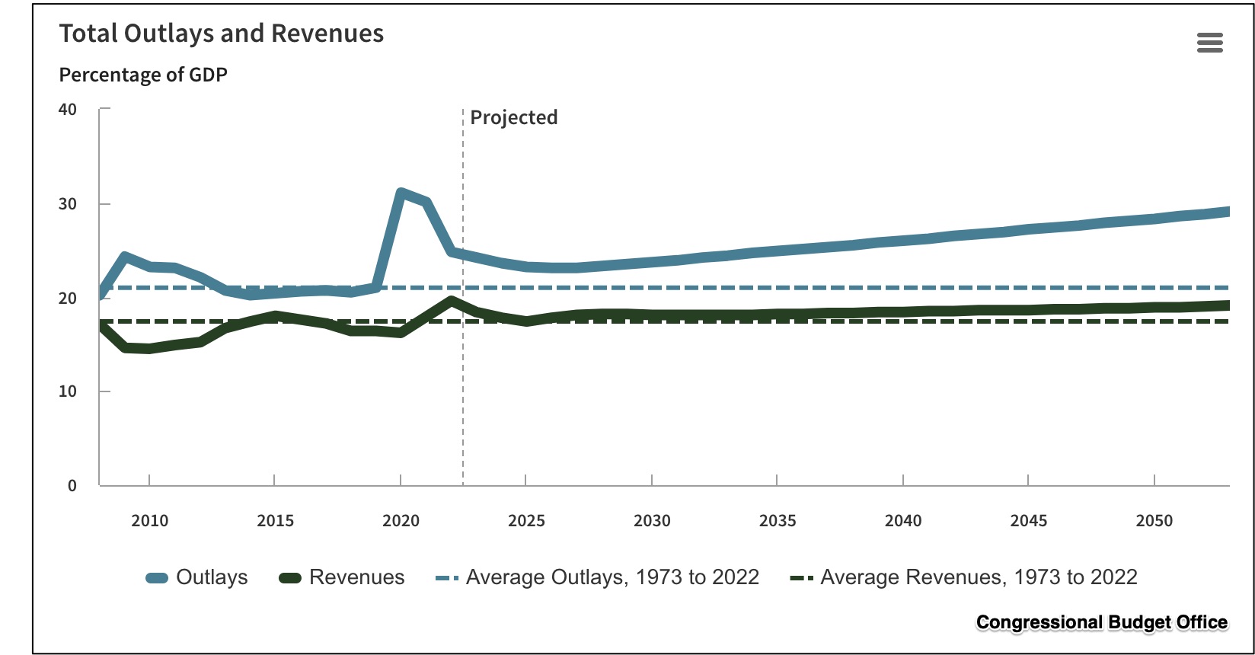Click the 2010 x-axis label
The width and height of the screenshot is (1255, 655).
149,521
